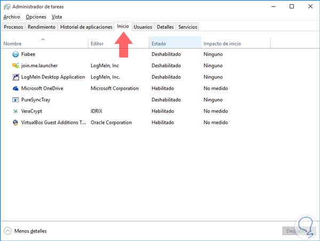Select the join.me.launcher entry

point(39,66)
